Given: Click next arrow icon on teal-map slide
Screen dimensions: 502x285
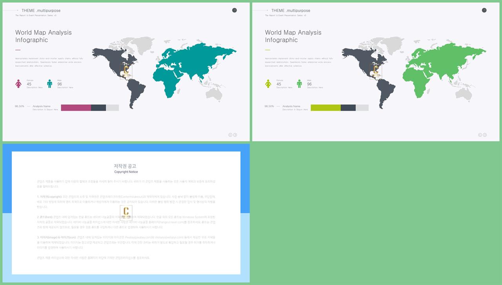Looking at the screenshot, I should pyautogui.click(x=235, y=135).
